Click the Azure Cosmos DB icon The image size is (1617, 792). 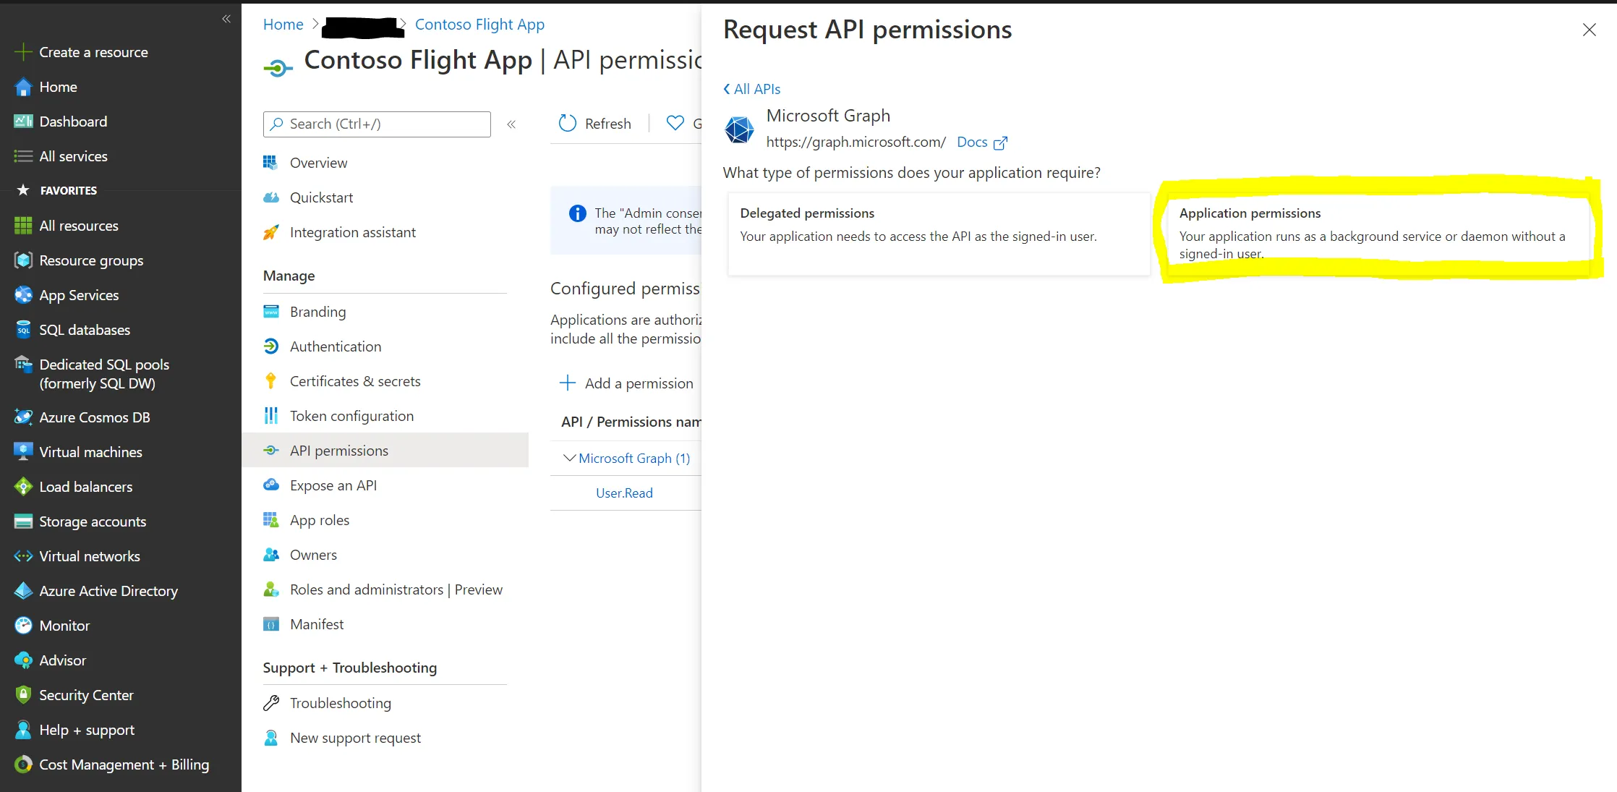click(23, 417)
